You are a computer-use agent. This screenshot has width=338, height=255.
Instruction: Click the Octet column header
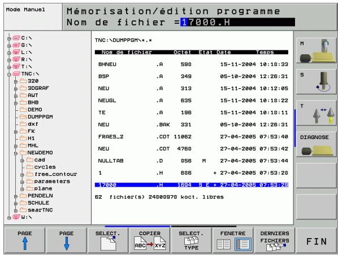tap(182, 52)
